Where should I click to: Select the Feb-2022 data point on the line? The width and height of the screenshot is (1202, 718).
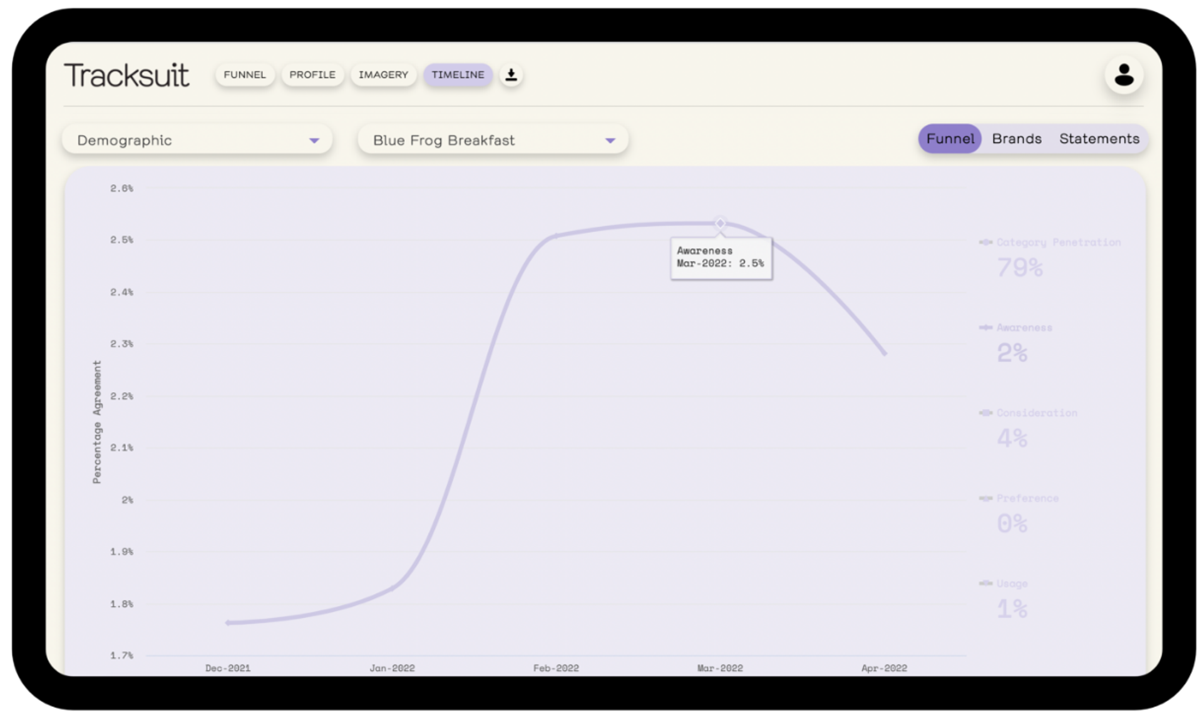pos(556,236)
